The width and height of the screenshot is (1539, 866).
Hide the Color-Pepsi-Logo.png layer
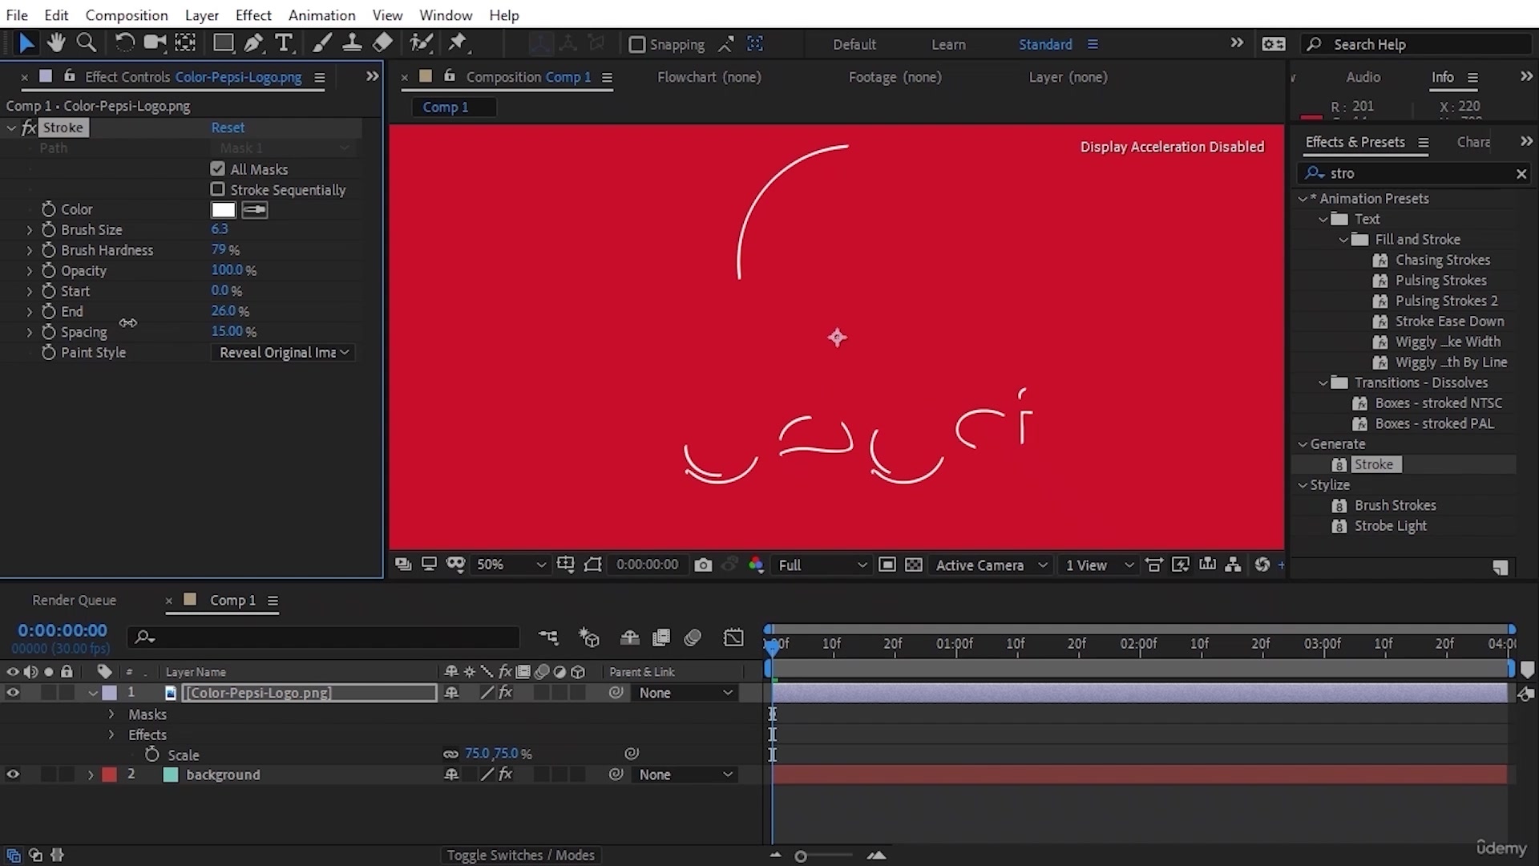click(x=13, y=693)
